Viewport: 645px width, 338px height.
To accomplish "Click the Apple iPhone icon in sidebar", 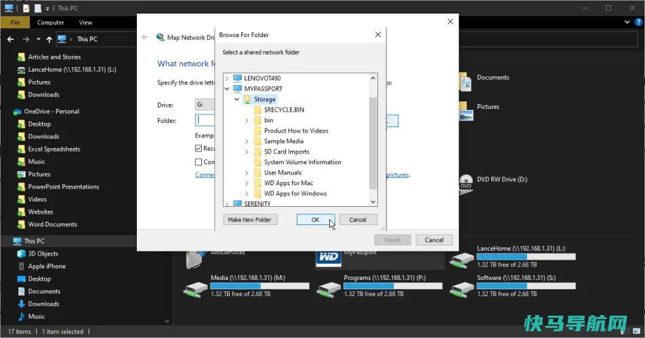I will pyautogui.click(x=22, y=266).
